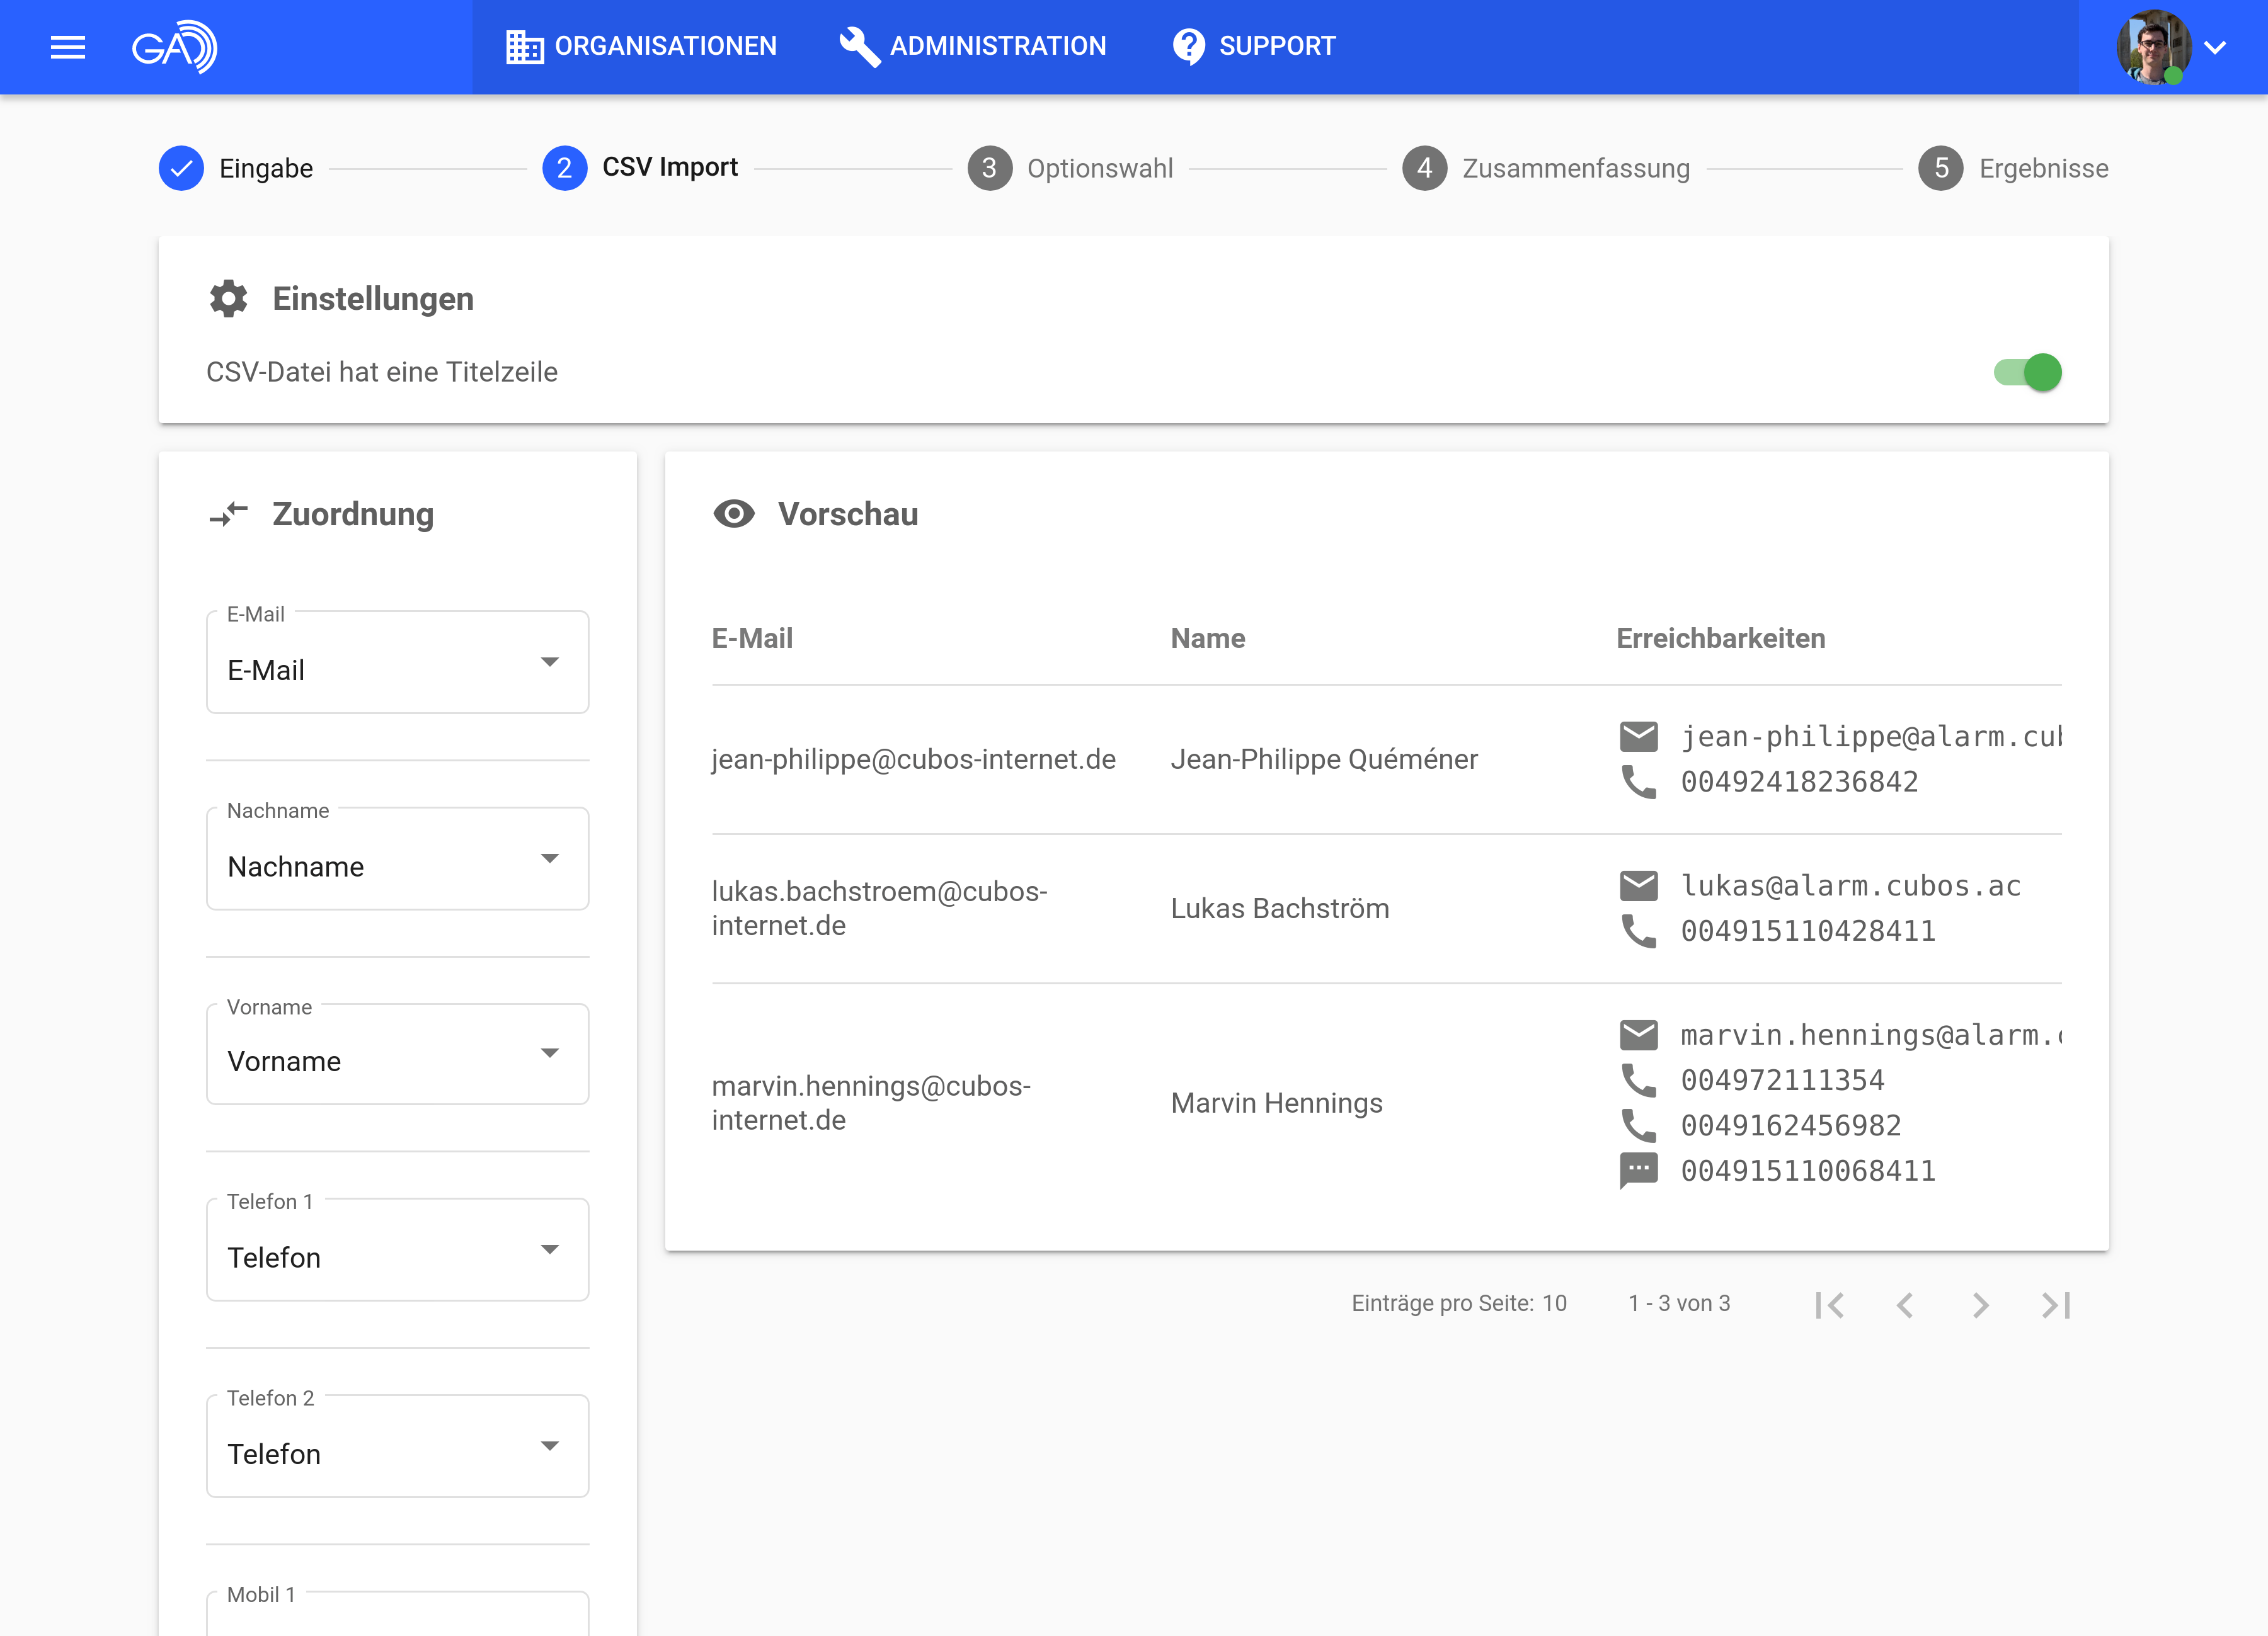Open the Organisationen menu
This screenshot has width=2268, height=1636.
(x=641, y=46)
